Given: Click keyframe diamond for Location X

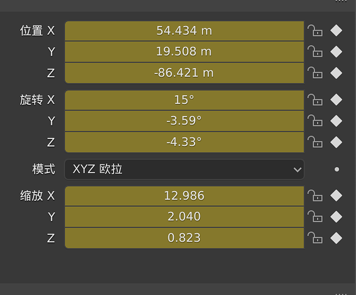Looking at the screenshot, I should pos(336,31).
